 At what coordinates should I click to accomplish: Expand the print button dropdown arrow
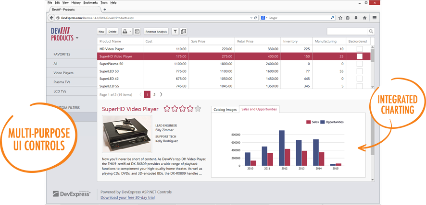coord(130,32)
